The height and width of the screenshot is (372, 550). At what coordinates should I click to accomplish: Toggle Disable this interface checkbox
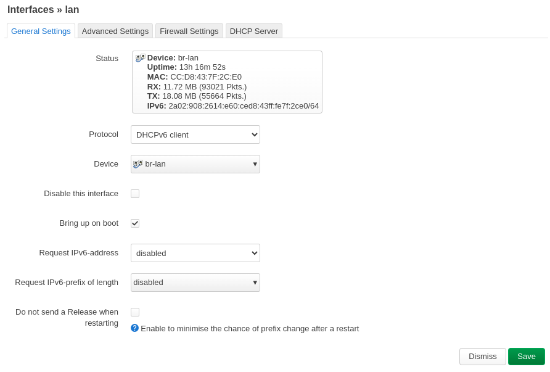coord(135,194)
